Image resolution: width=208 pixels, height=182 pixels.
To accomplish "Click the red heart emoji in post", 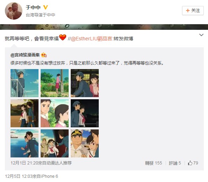I will click(x=63, y=37).
